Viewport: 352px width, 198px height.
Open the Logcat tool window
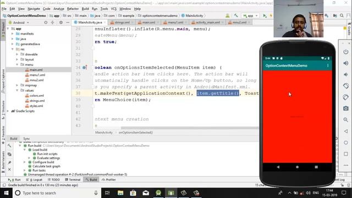[34, 180]
